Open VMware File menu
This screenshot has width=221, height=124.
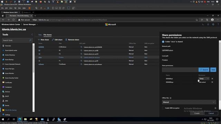click(x=2, y=8)
